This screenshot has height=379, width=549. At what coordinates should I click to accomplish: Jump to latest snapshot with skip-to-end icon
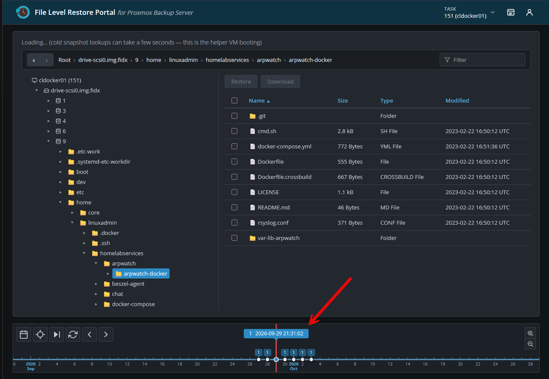point(56,334)
